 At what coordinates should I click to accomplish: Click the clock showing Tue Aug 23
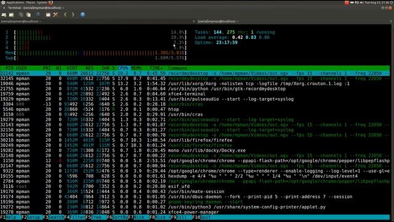[377, 2]
